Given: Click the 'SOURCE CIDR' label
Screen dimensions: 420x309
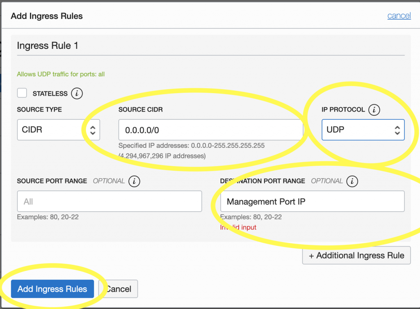Looking at the screenshot, I should [x=141, y=110].
